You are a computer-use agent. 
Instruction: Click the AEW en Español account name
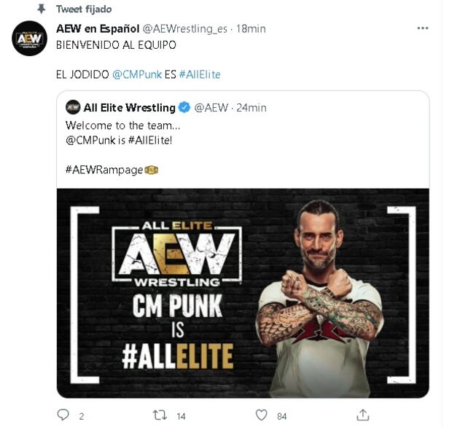(98, 28)
